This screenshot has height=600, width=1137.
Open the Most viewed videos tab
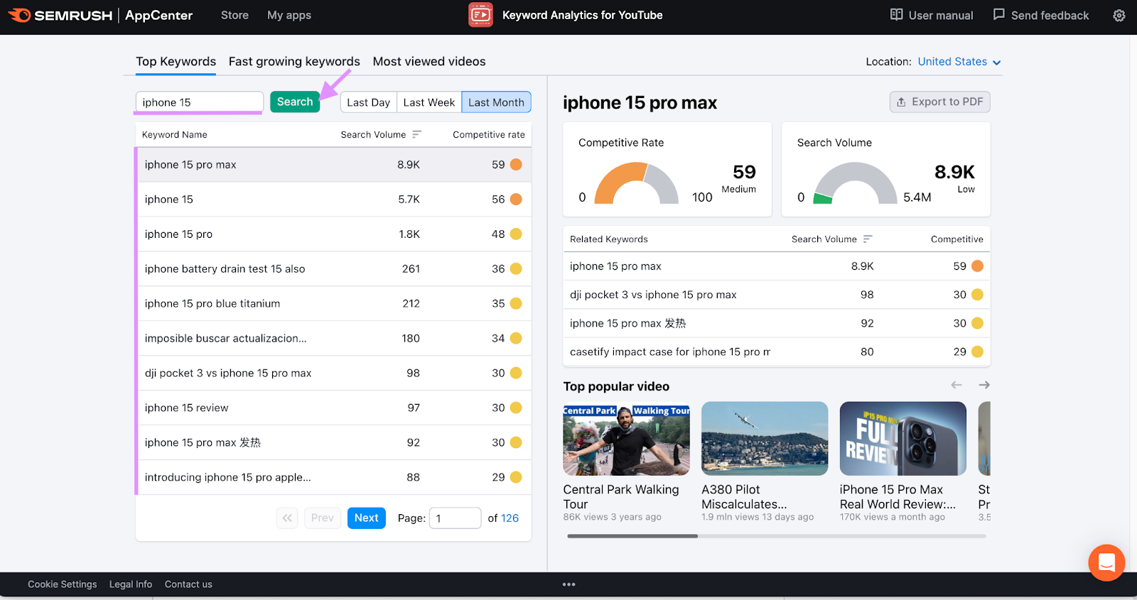tap(429, 62)
